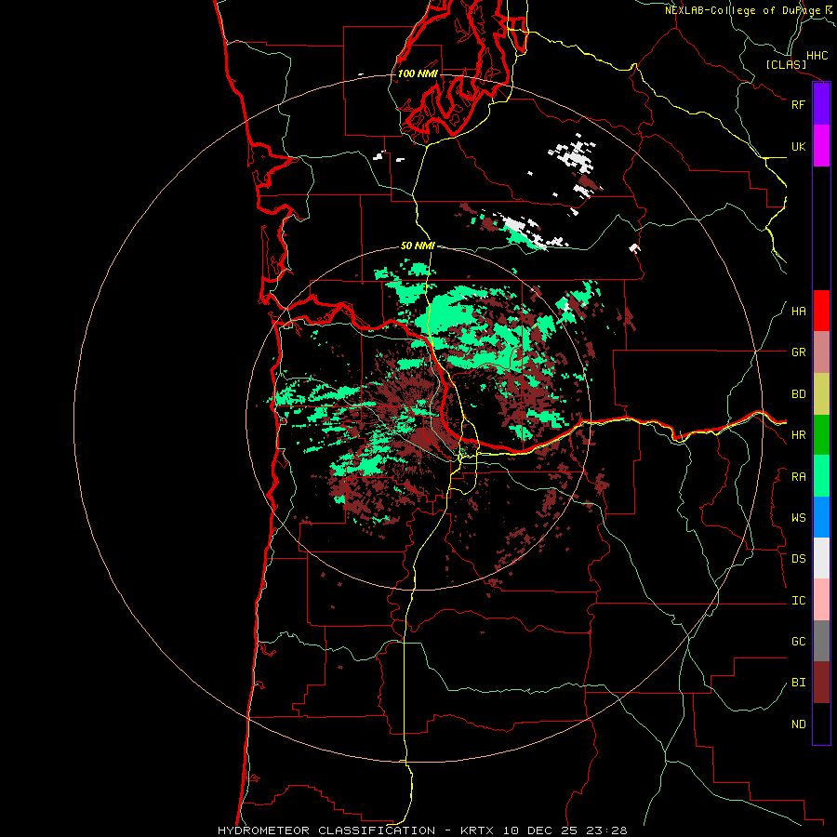Click the UK legend label

[798, 146]
